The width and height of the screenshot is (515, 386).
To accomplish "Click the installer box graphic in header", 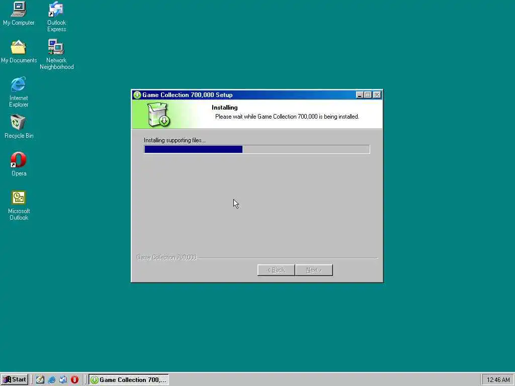I will 158,115.
